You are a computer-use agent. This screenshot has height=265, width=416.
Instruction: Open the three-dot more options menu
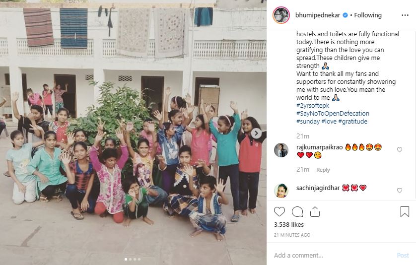405,15
